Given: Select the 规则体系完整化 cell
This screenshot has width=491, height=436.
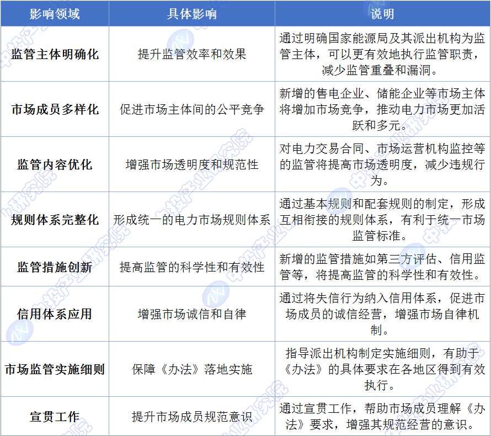Looking at the screenshot, I should pyautogui.click(x=55, y=220).
